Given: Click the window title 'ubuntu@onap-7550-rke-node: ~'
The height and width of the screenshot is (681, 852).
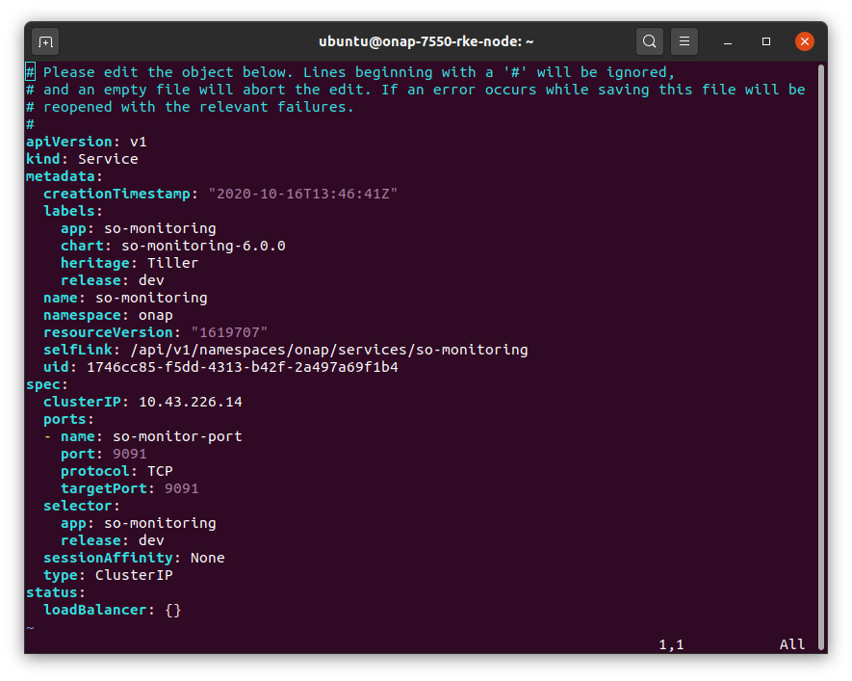Looking at the screenshot, I should point(426,41).
